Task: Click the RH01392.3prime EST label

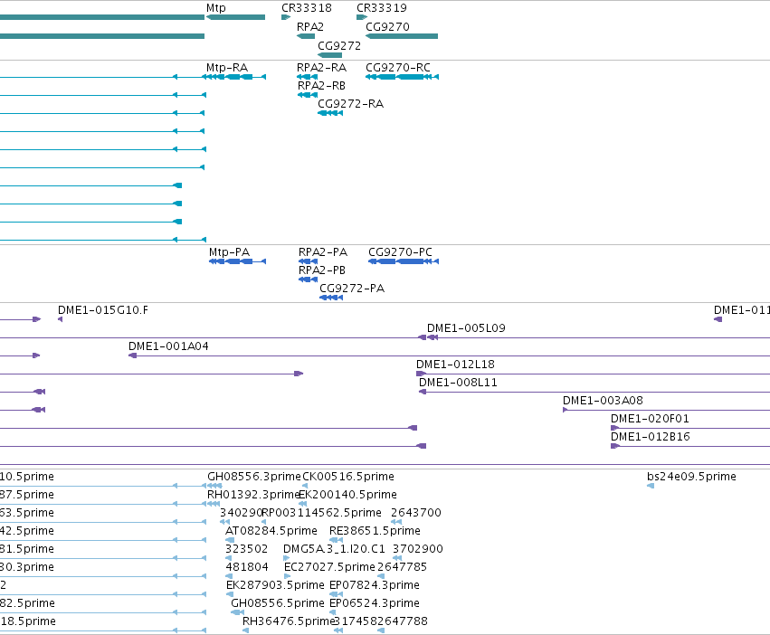Action: click(254, 495)
